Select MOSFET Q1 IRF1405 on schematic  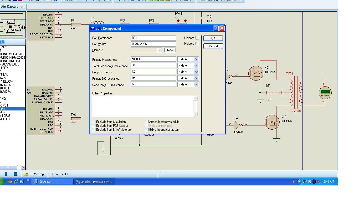pos(272,122)
